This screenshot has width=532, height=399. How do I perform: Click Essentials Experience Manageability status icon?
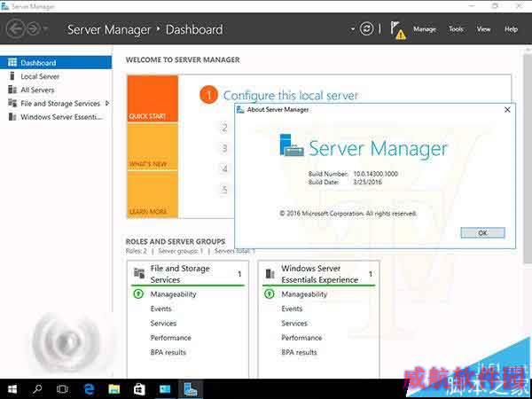[x=270, y=293]
